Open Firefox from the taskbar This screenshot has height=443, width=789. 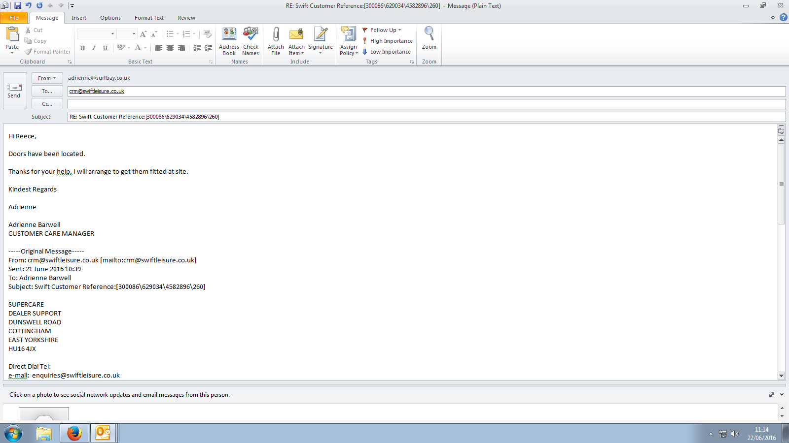[x=74, y=433]
